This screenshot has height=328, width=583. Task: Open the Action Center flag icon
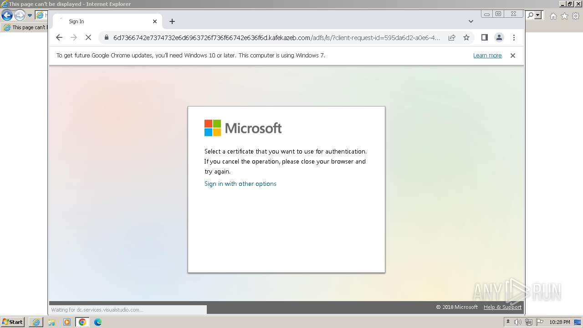pos(540,322)
